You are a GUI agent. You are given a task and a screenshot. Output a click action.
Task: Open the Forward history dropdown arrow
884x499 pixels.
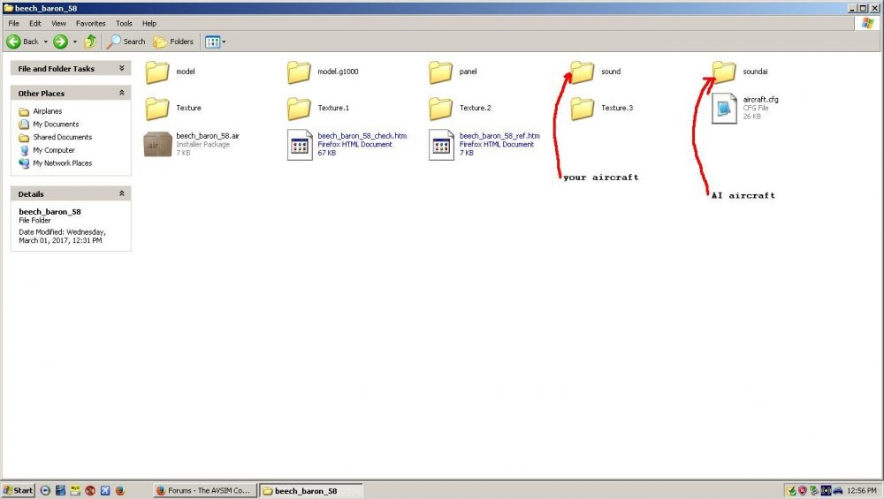(x=75, y=42)
